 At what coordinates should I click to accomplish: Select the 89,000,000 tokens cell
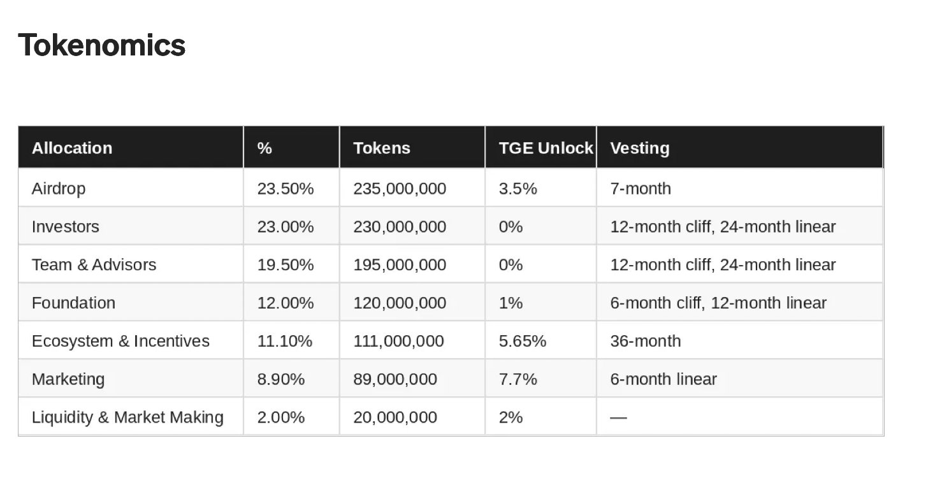pos(395,379)
